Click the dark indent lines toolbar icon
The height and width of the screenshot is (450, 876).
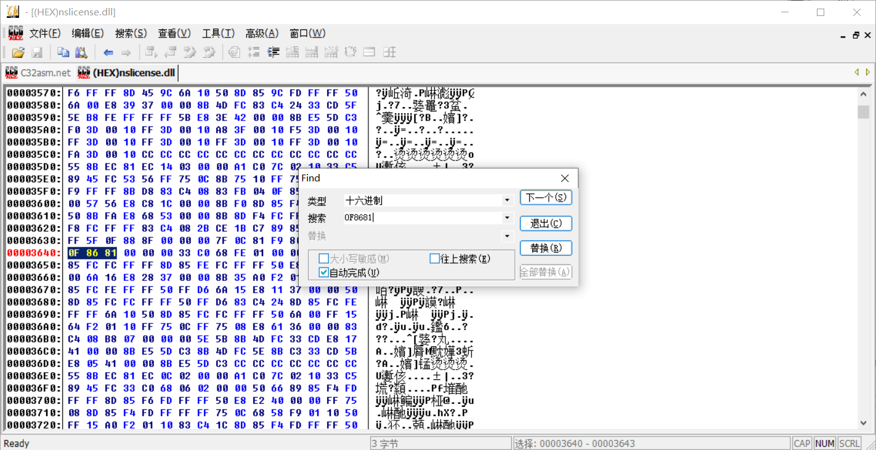pos(274,52)
